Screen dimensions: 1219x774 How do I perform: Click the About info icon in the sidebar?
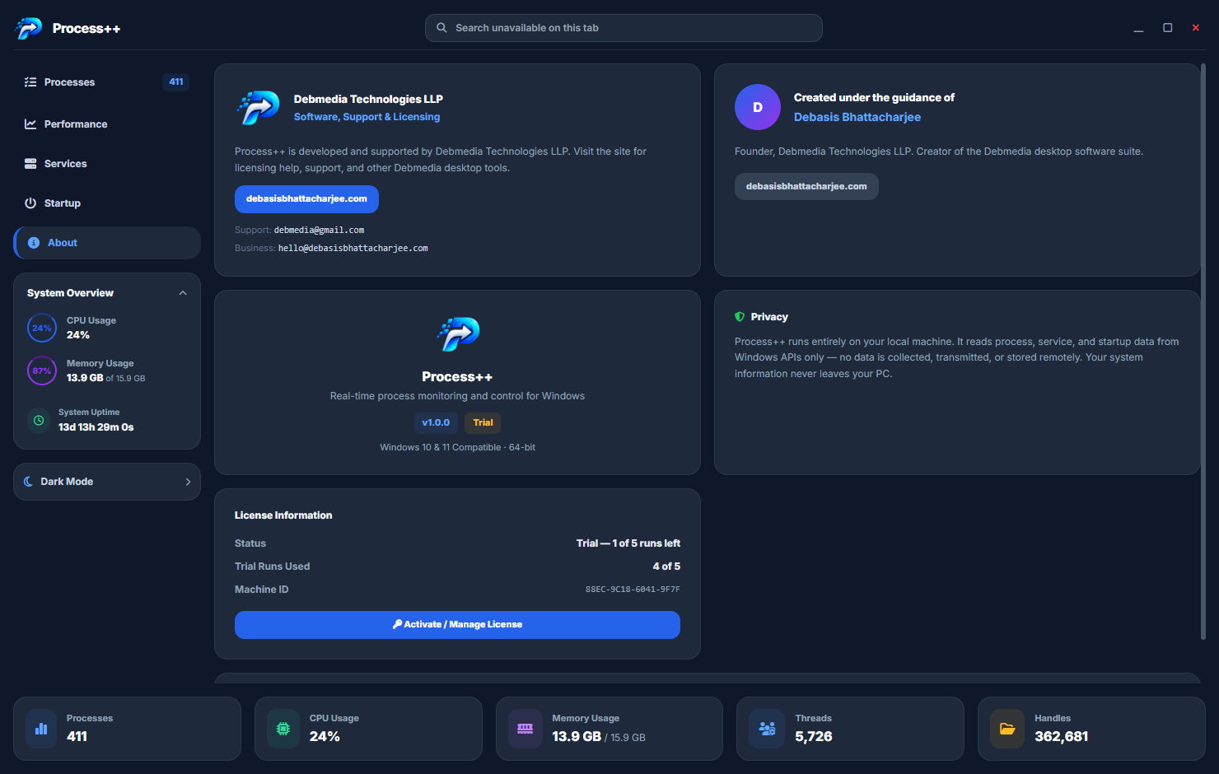click(x=34, y=243)
